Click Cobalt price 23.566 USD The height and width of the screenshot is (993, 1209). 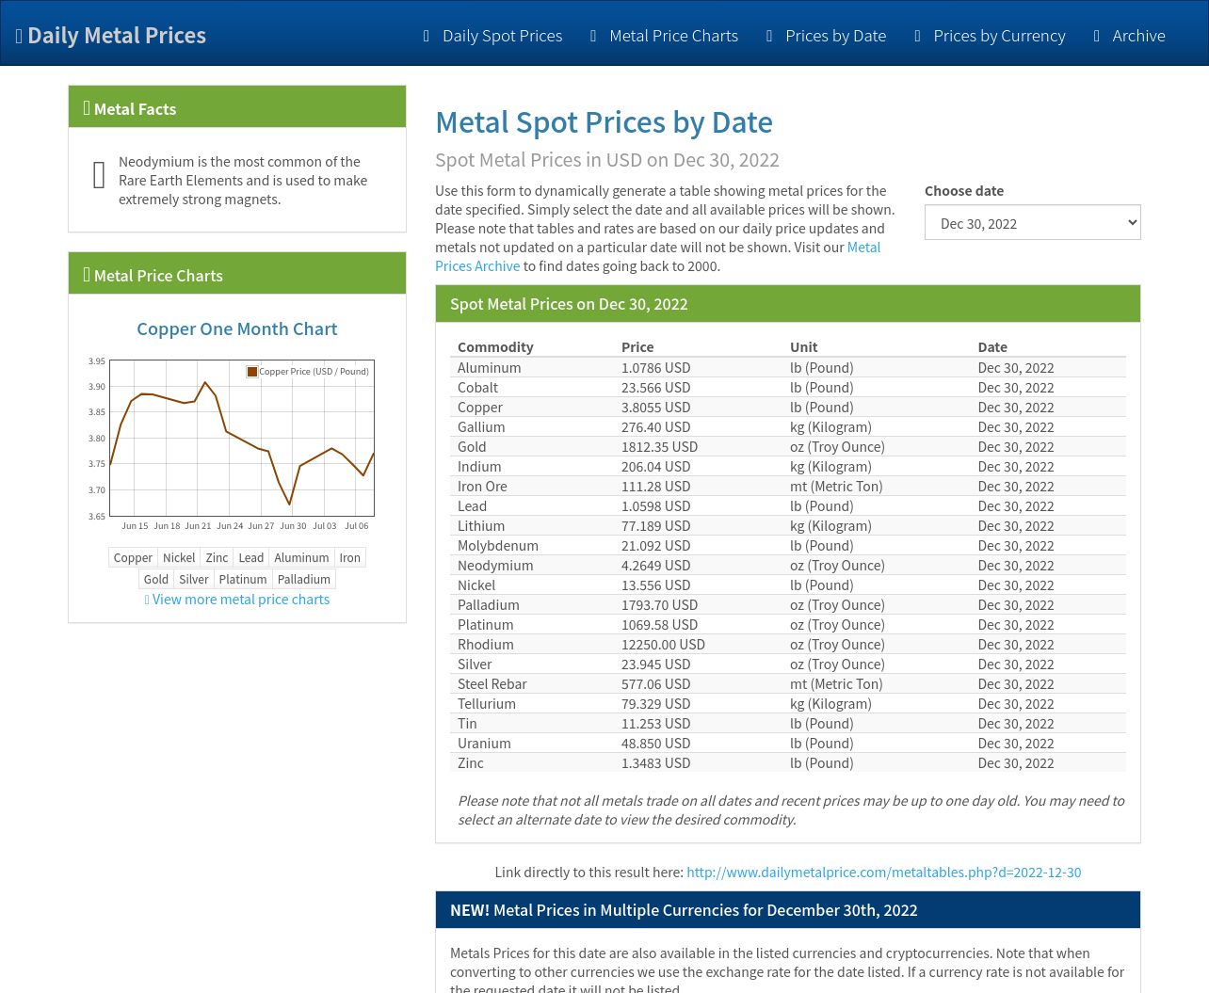(655, 387)
